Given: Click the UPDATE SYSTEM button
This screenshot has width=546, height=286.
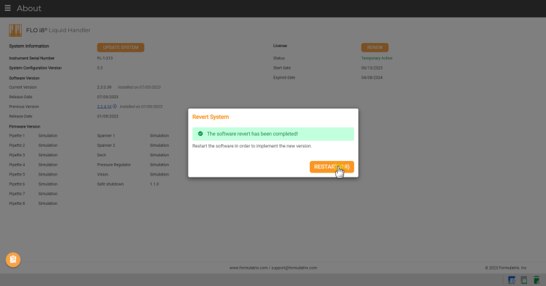Looking at the screenshot, I should pyautogui.click(x=120, y=47).
